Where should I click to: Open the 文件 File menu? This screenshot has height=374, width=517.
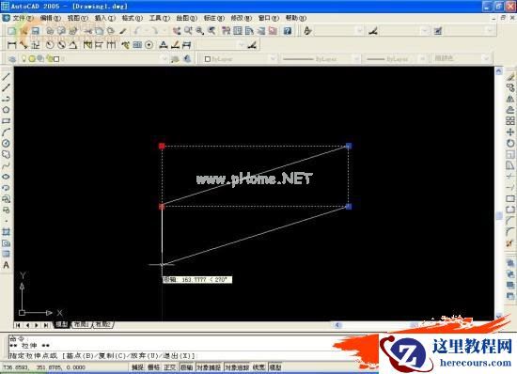[x=23, y=18]
